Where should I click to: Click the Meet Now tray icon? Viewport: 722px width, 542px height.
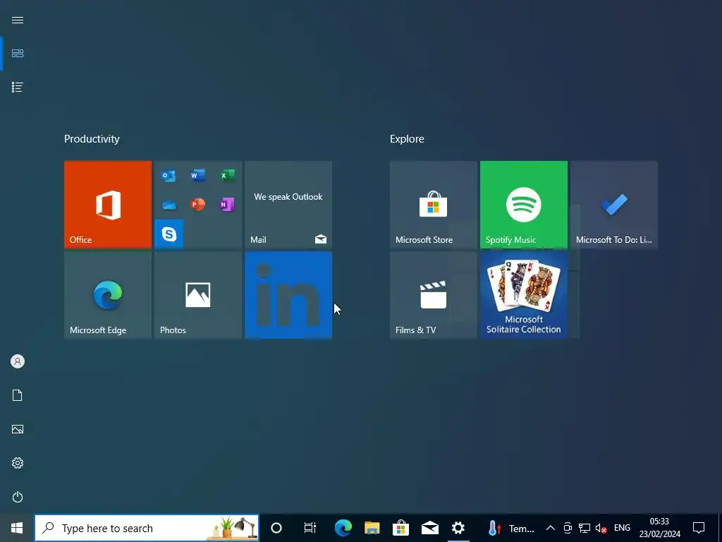[568, 528]
